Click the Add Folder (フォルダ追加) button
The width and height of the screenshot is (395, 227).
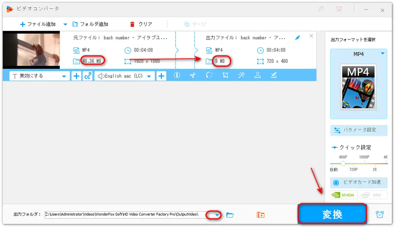tap(90, 24)
